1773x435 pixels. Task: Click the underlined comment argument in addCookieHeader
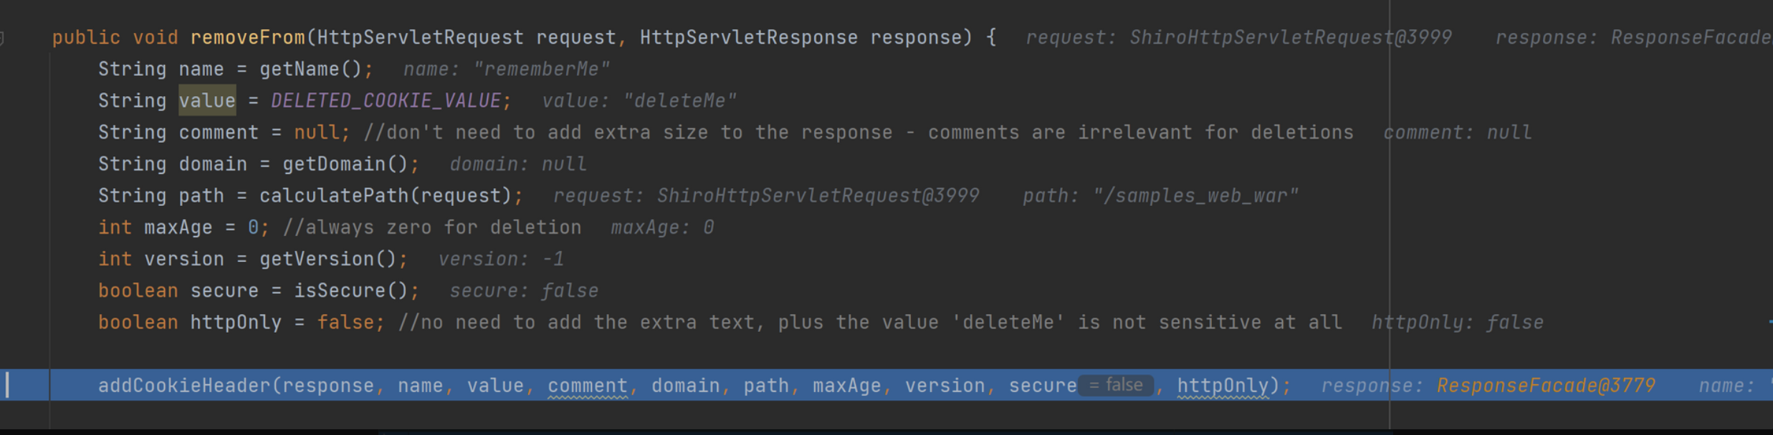(x=588, y=386)
